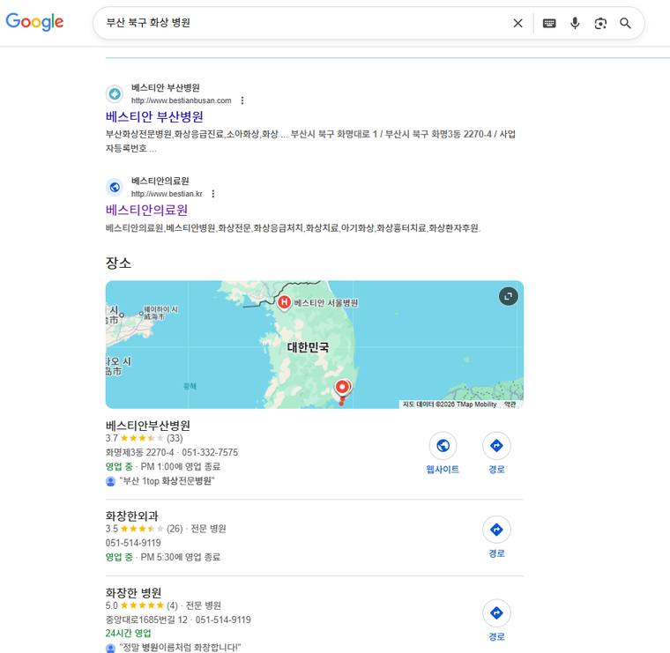The image size is (670, 653).
Task: Open more options for bestian.kr result
Action: (x=213, y=194)
